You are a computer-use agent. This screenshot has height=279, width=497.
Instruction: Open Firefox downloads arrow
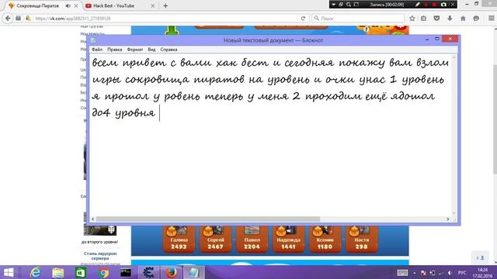click(450, 19)
